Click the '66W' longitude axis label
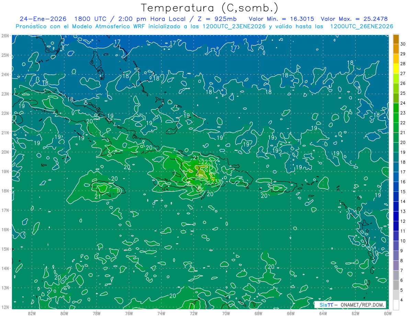This screenshot has width=412, height=318. (291, 313)
